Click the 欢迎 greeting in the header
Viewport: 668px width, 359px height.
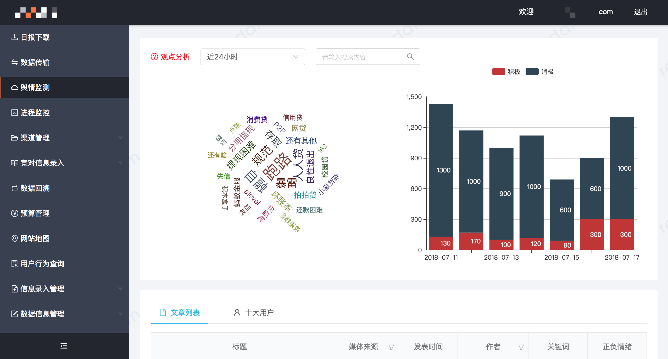(526, 12)
